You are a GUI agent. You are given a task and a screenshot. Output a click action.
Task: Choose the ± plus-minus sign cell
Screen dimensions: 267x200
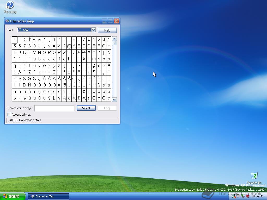coord(69,72)
